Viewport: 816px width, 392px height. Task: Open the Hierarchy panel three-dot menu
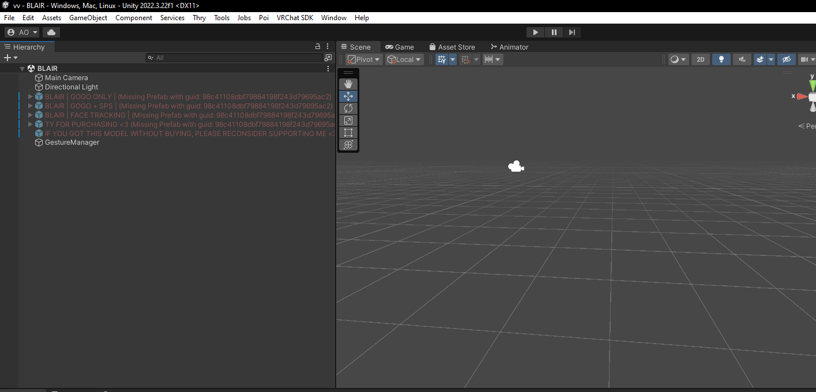(328, 47)
